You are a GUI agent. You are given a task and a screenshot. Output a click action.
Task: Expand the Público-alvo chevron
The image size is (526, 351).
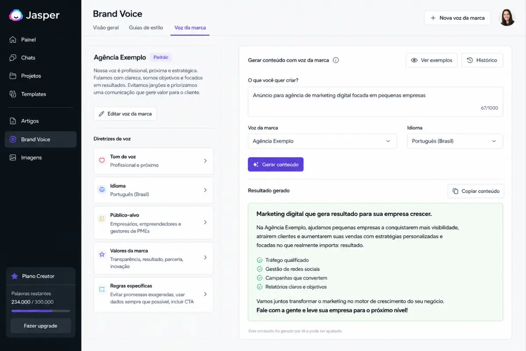205,222
